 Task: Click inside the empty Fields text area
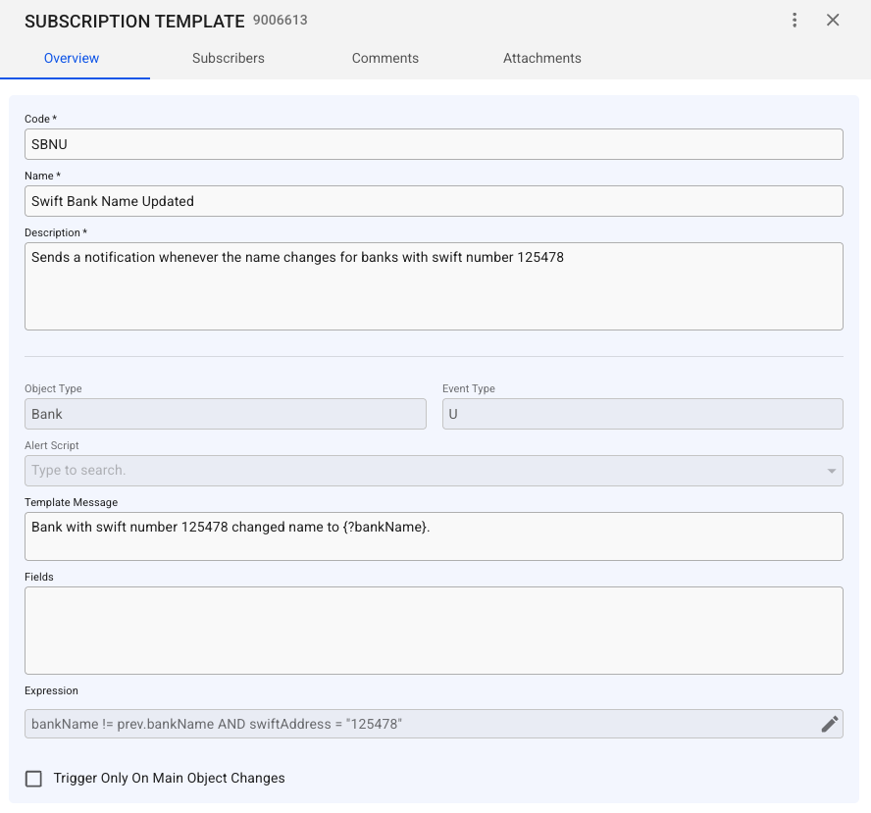(x=433, y=631)
